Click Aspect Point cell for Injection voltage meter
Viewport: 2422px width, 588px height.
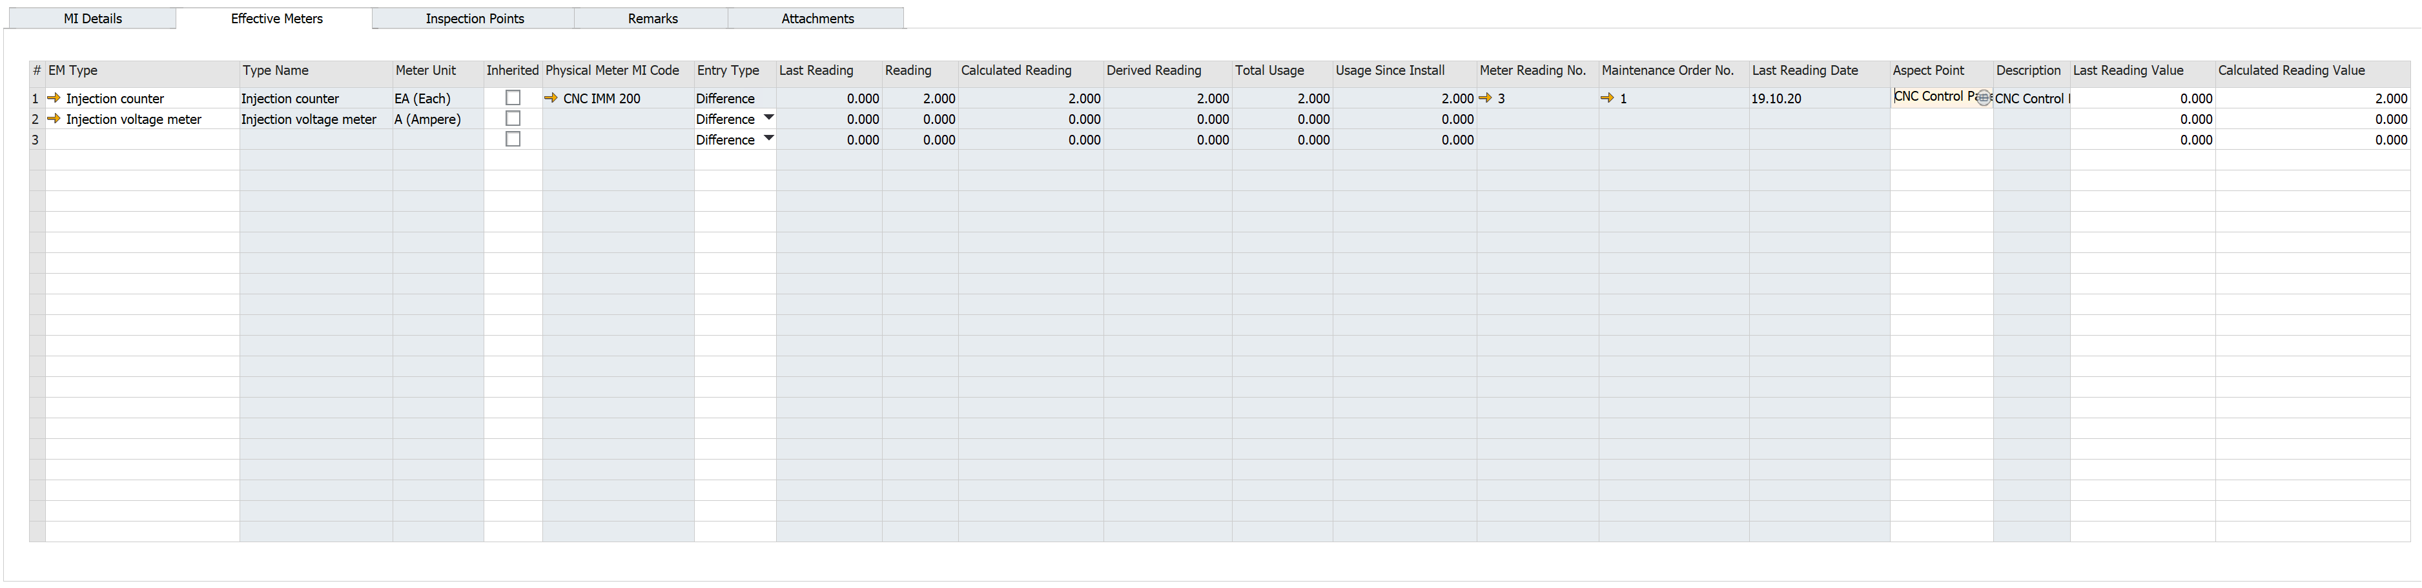pyautogui.click(x=1940, y=118)
